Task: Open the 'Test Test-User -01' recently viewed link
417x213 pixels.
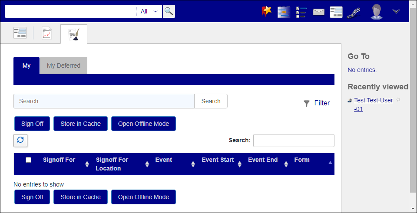Action: tap(374, 105)
